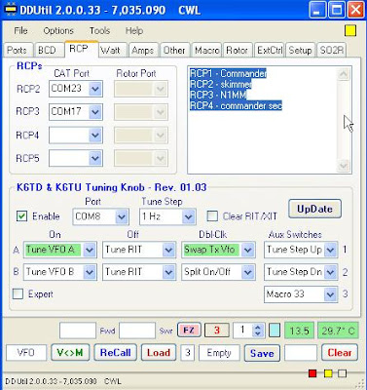Switch to the BCD tab
Image resolution: width=367 pixels, height=390 pixels.
tap(48, 51)
